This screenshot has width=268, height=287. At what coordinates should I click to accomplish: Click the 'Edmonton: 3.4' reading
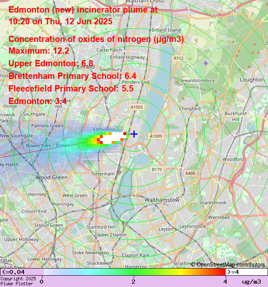(37, 101)
